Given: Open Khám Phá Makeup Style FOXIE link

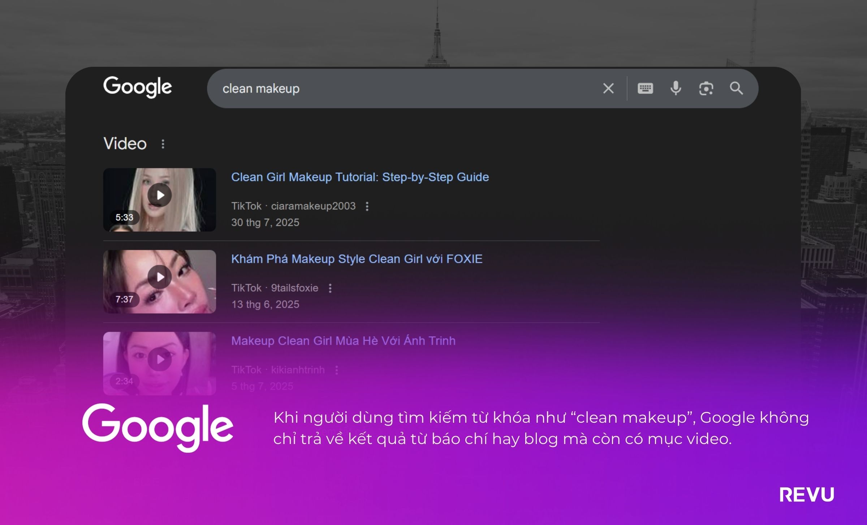Looking at the screenshot, I should click(x=357, y=259).
